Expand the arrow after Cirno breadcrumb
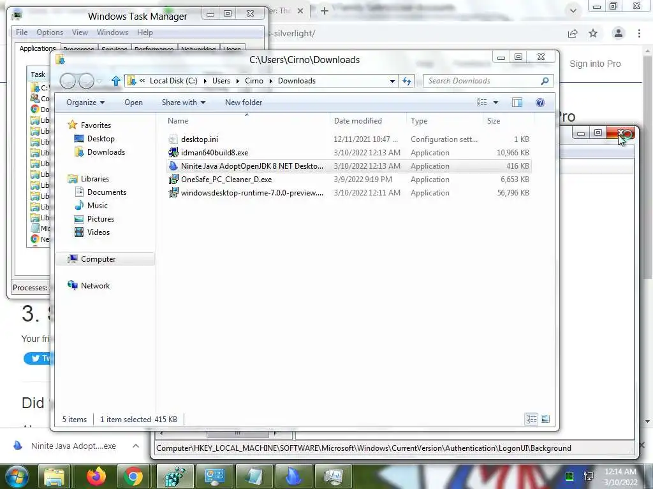The image size is (653, 489). pos(270,81)
